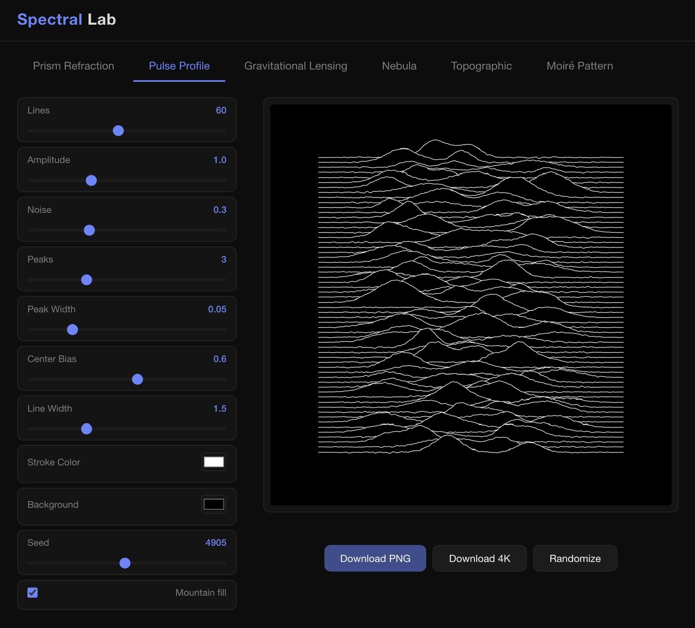
Task: Click the Amplitude slider handle
Action: pos(91,181)
